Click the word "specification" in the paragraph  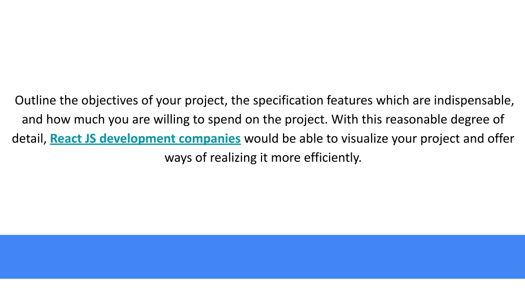[x=288, y=100]
